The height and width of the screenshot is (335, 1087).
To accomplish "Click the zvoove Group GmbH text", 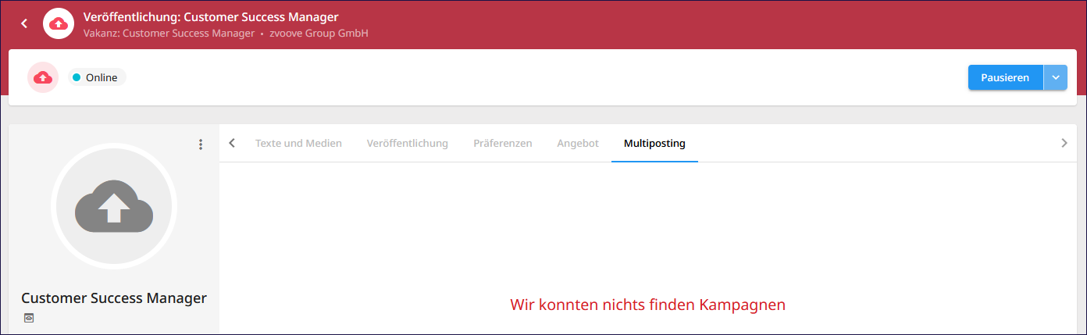I will click(319, 34).
